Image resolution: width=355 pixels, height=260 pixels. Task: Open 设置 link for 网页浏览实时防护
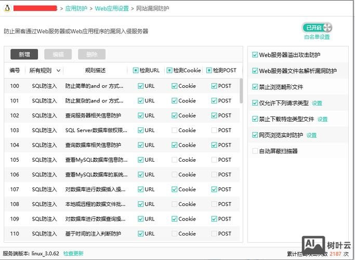(311, 135)
